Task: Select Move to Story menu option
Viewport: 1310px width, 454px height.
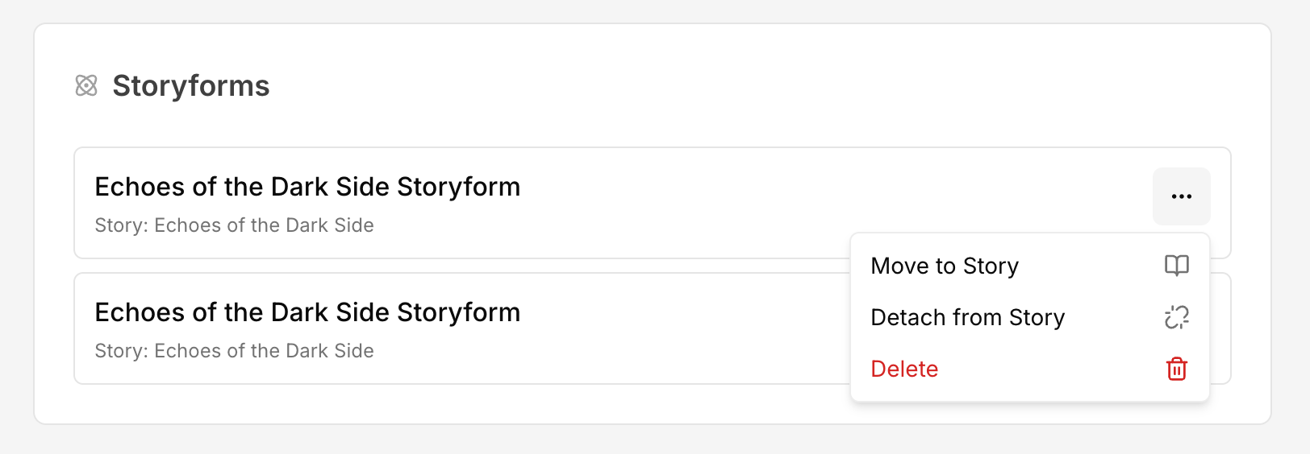Action: [945, 266]
